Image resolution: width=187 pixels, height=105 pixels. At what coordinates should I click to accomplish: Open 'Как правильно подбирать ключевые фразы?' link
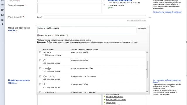click(x=167, y=81)
